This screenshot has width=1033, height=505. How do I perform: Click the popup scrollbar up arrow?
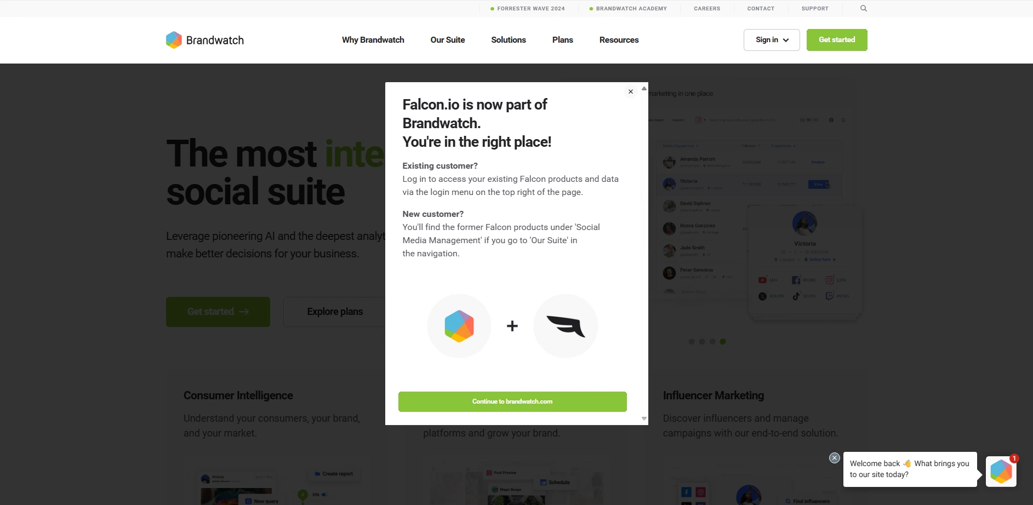point(644,88)
